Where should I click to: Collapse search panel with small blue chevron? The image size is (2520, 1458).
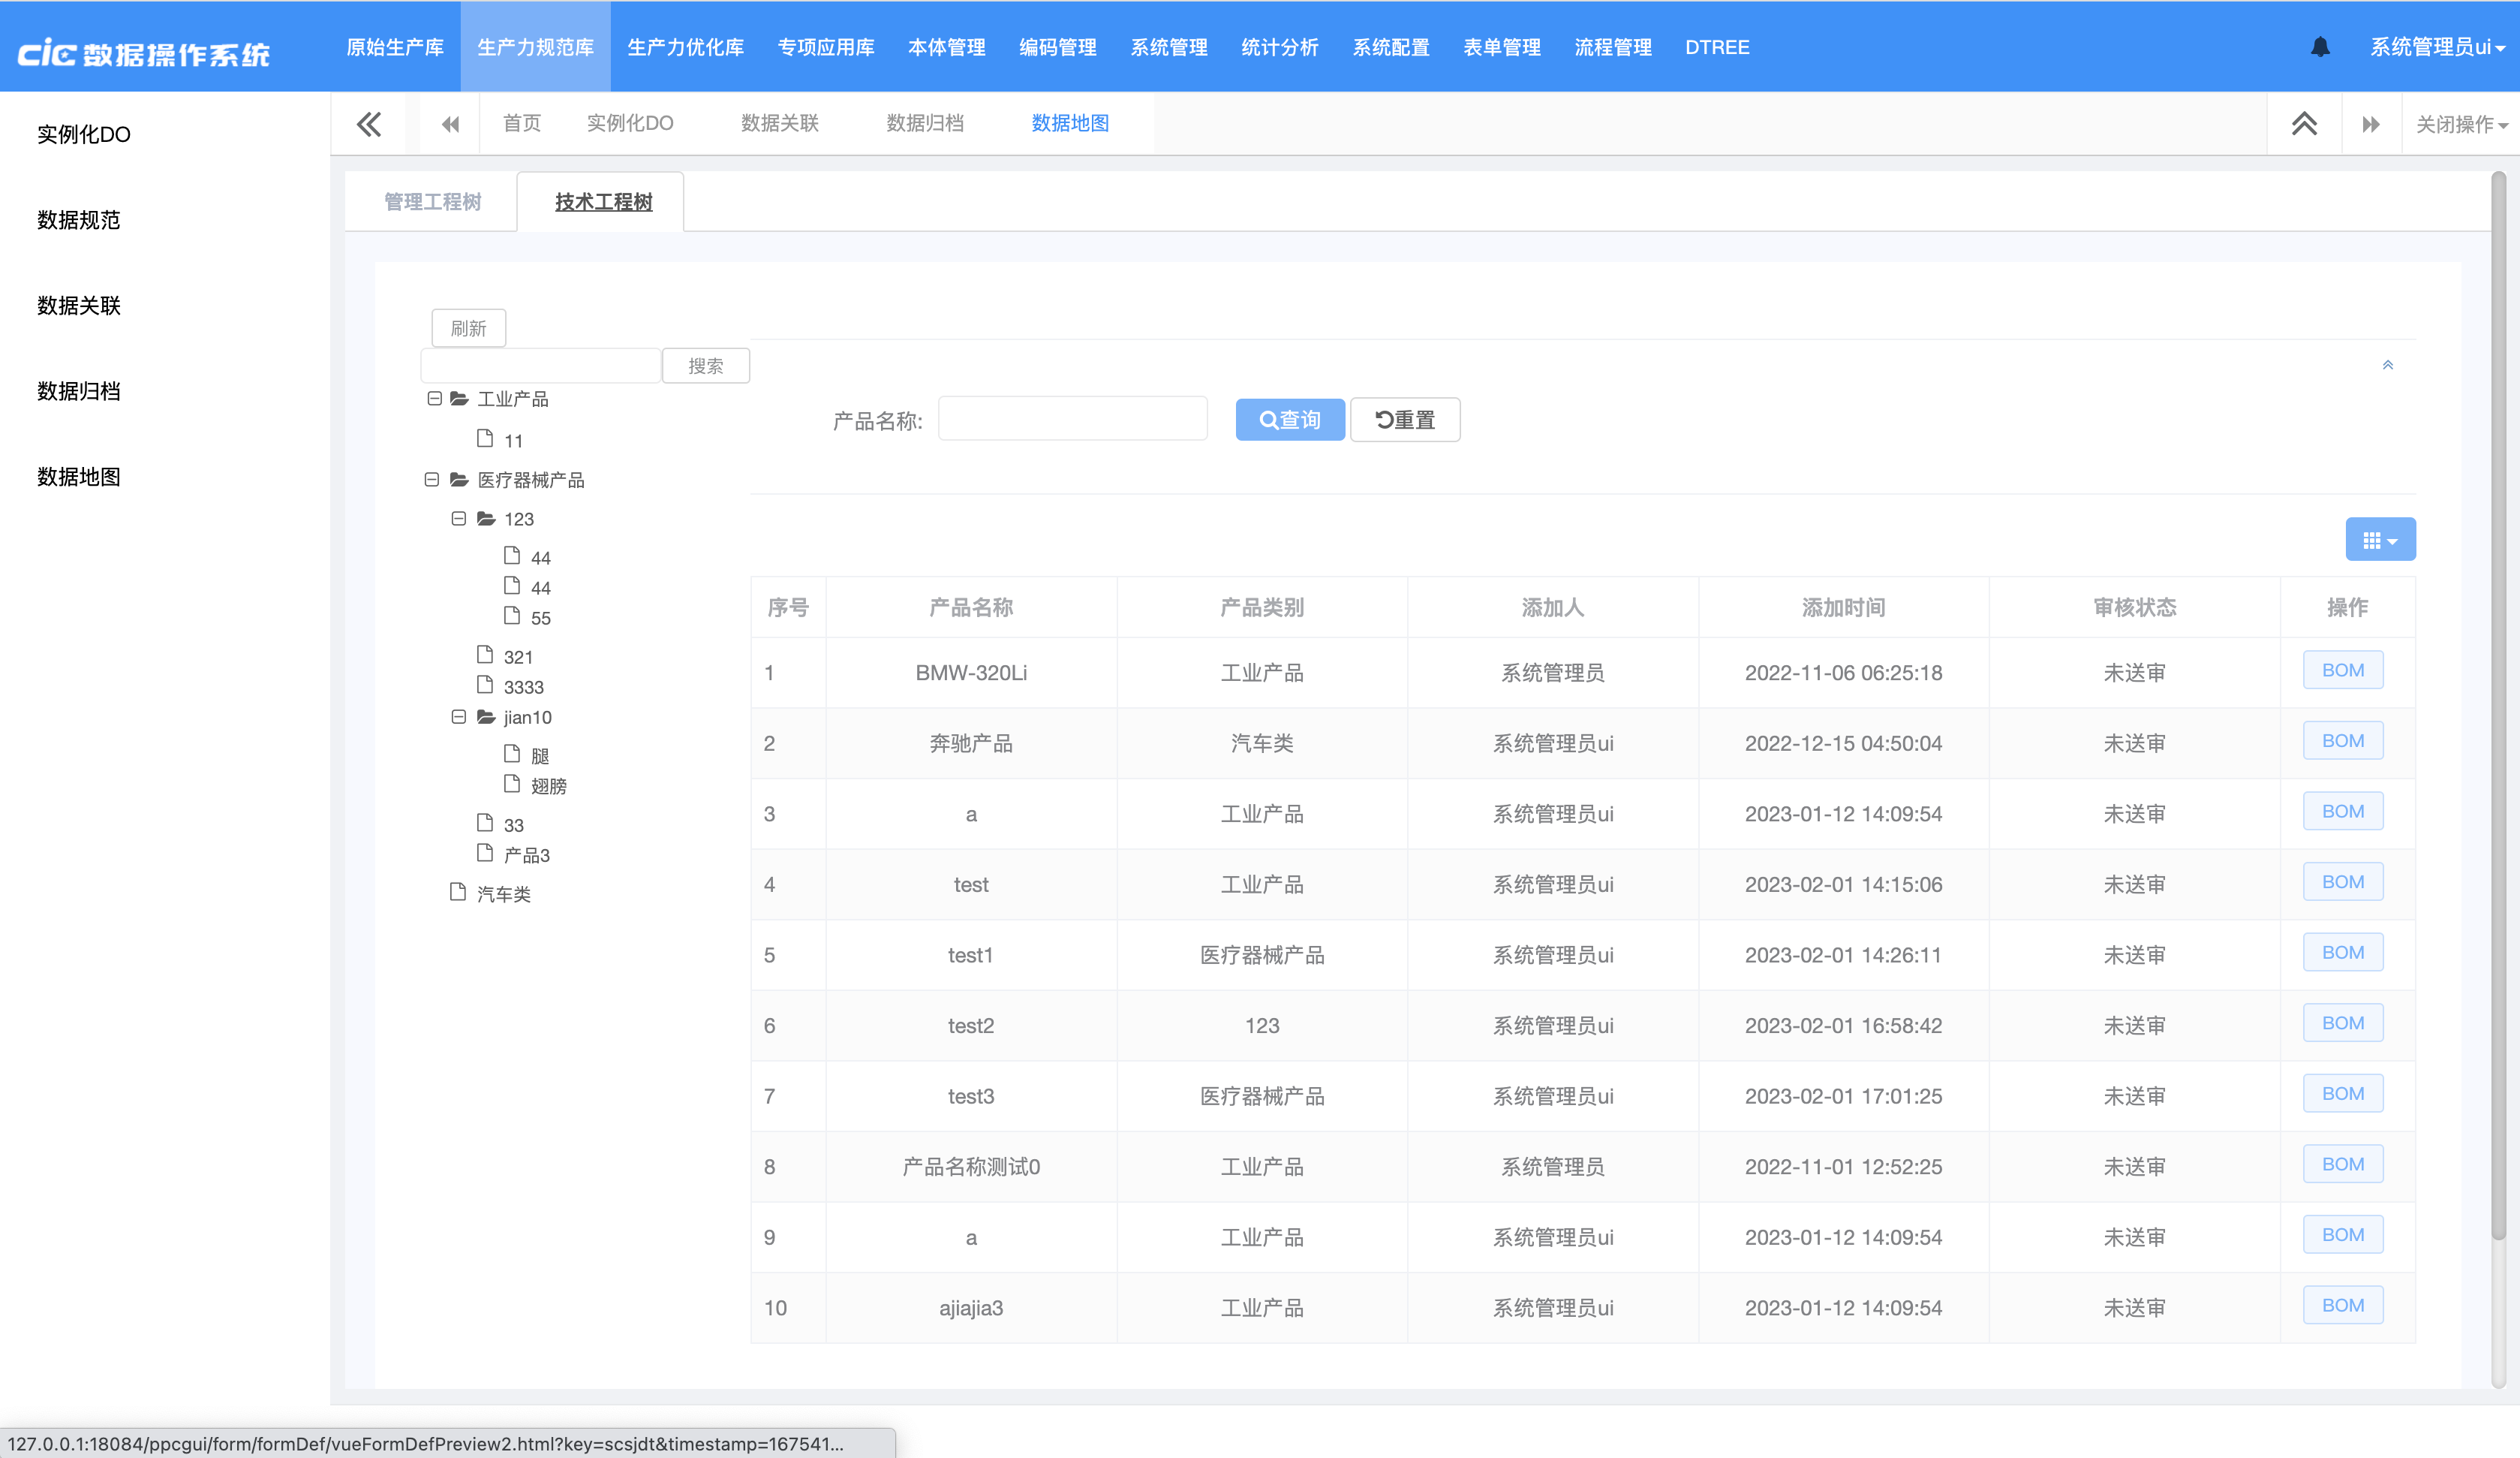[x=2387, y=365]
